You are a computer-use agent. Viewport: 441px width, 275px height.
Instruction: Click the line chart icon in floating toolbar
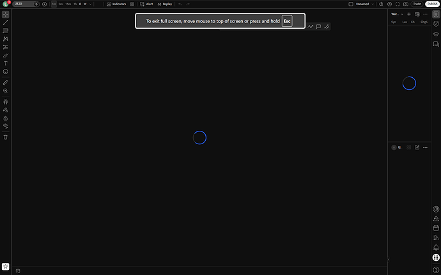coord(310,26)
